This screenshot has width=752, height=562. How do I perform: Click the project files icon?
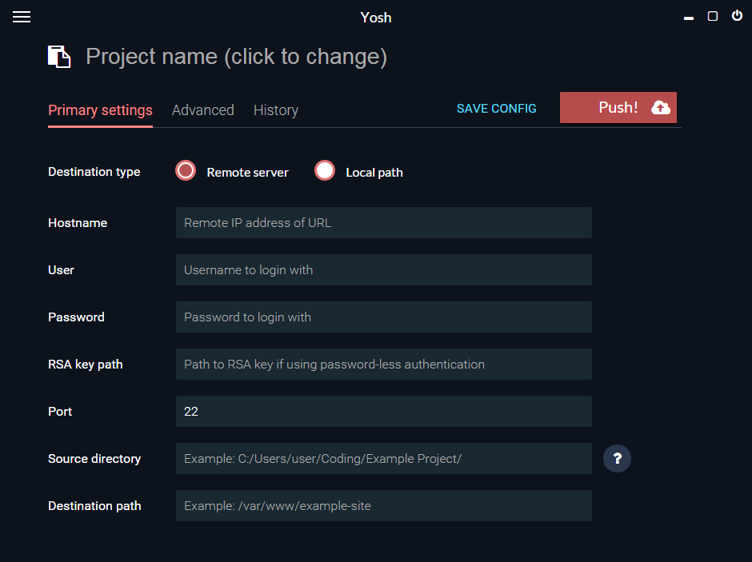click(x=59, y=57)
